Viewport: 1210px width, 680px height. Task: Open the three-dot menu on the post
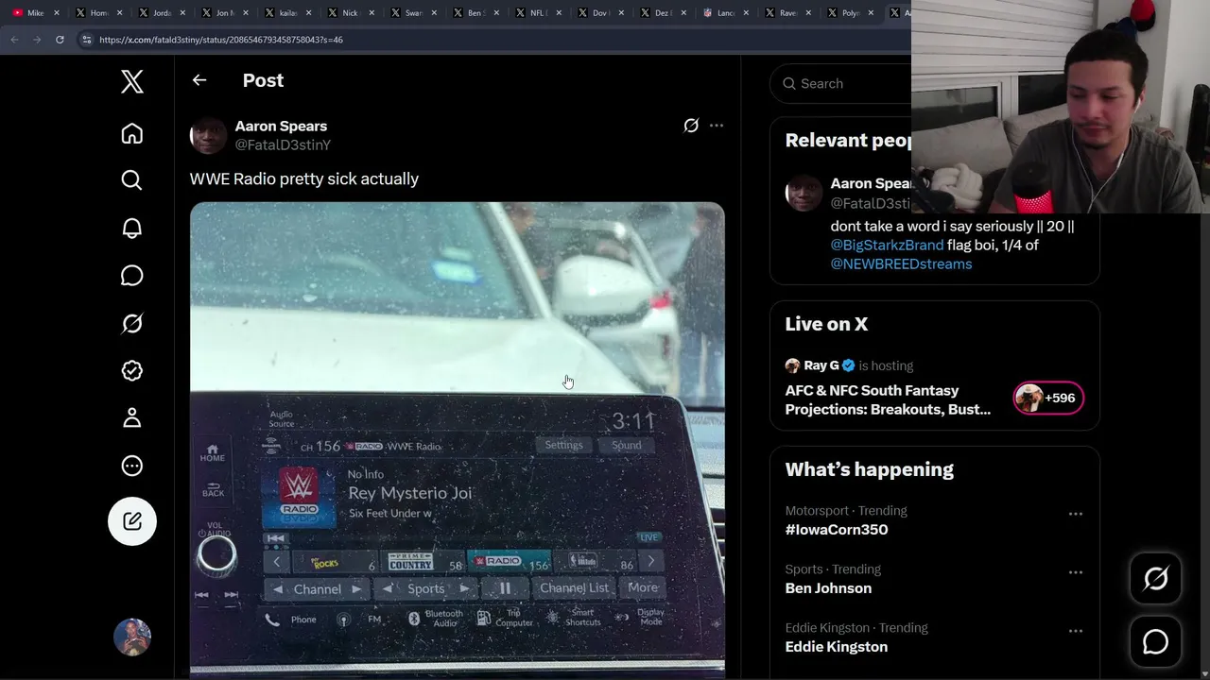717,126
